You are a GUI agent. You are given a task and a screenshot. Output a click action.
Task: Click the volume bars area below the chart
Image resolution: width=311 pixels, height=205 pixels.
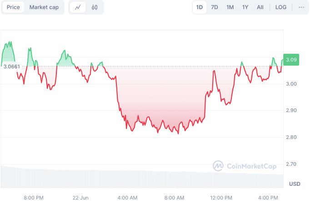136,179
